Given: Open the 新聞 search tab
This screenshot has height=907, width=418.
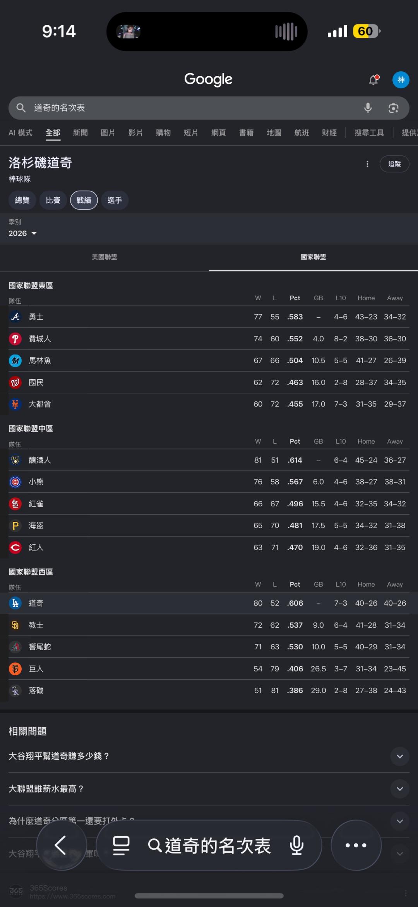Looking at the screenshot, I should [81, 133].
